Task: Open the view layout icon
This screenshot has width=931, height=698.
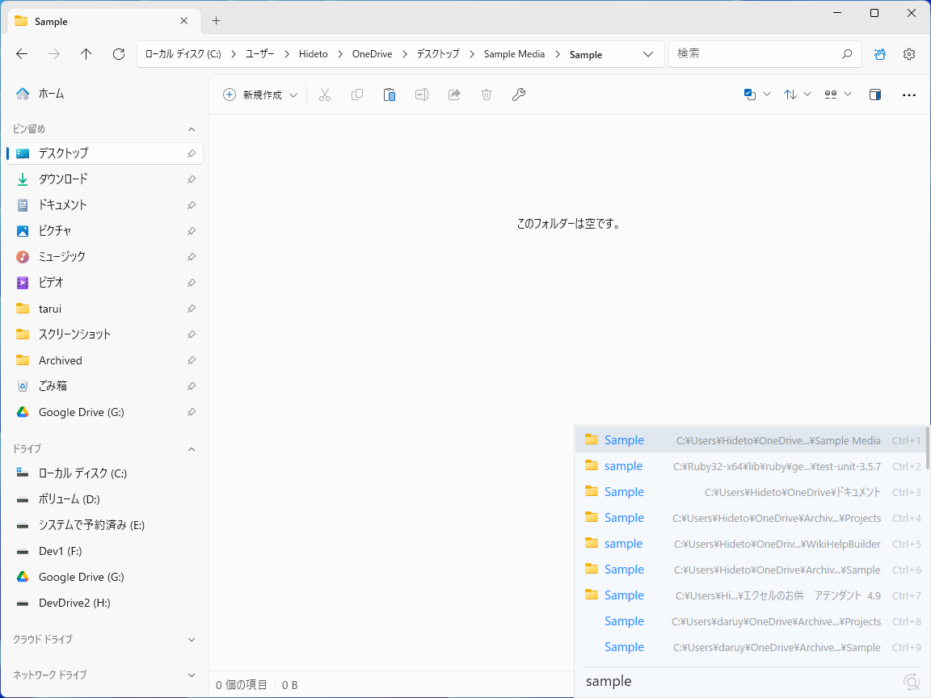Action: tap(831, 95)
